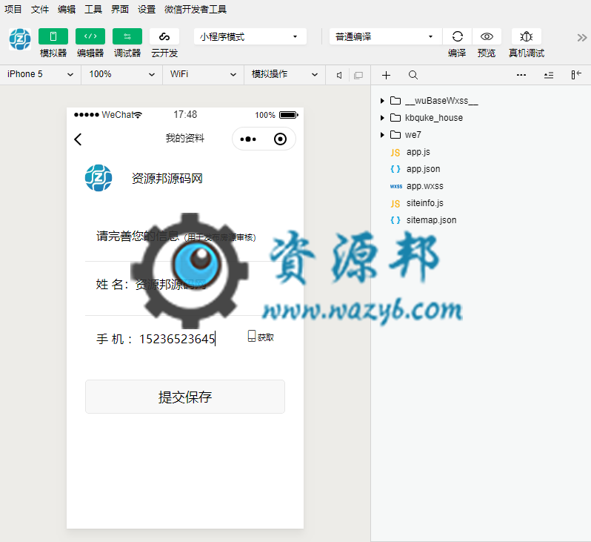This screenshot has width=591, height=542.
Task: Click the 提交保存 submit button
Action: [x=185, y=397]
